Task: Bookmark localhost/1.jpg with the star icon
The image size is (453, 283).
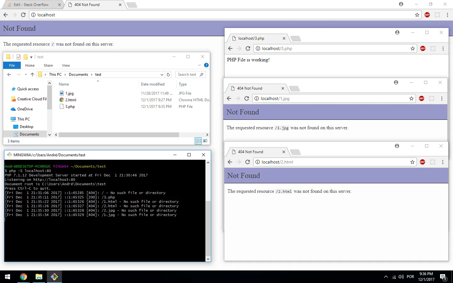Action: (x=411, y=98)
